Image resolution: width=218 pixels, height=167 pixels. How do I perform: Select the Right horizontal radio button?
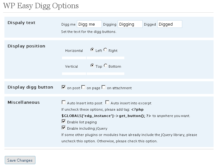[105, 50]
